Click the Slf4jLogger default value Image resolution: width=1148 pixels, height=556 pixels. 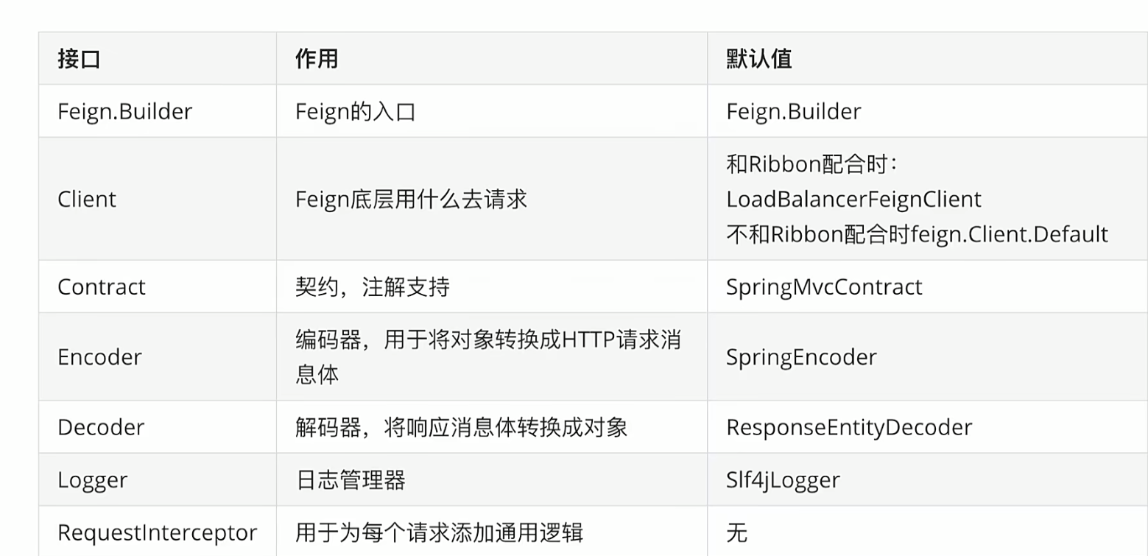[x=783, y=480]
